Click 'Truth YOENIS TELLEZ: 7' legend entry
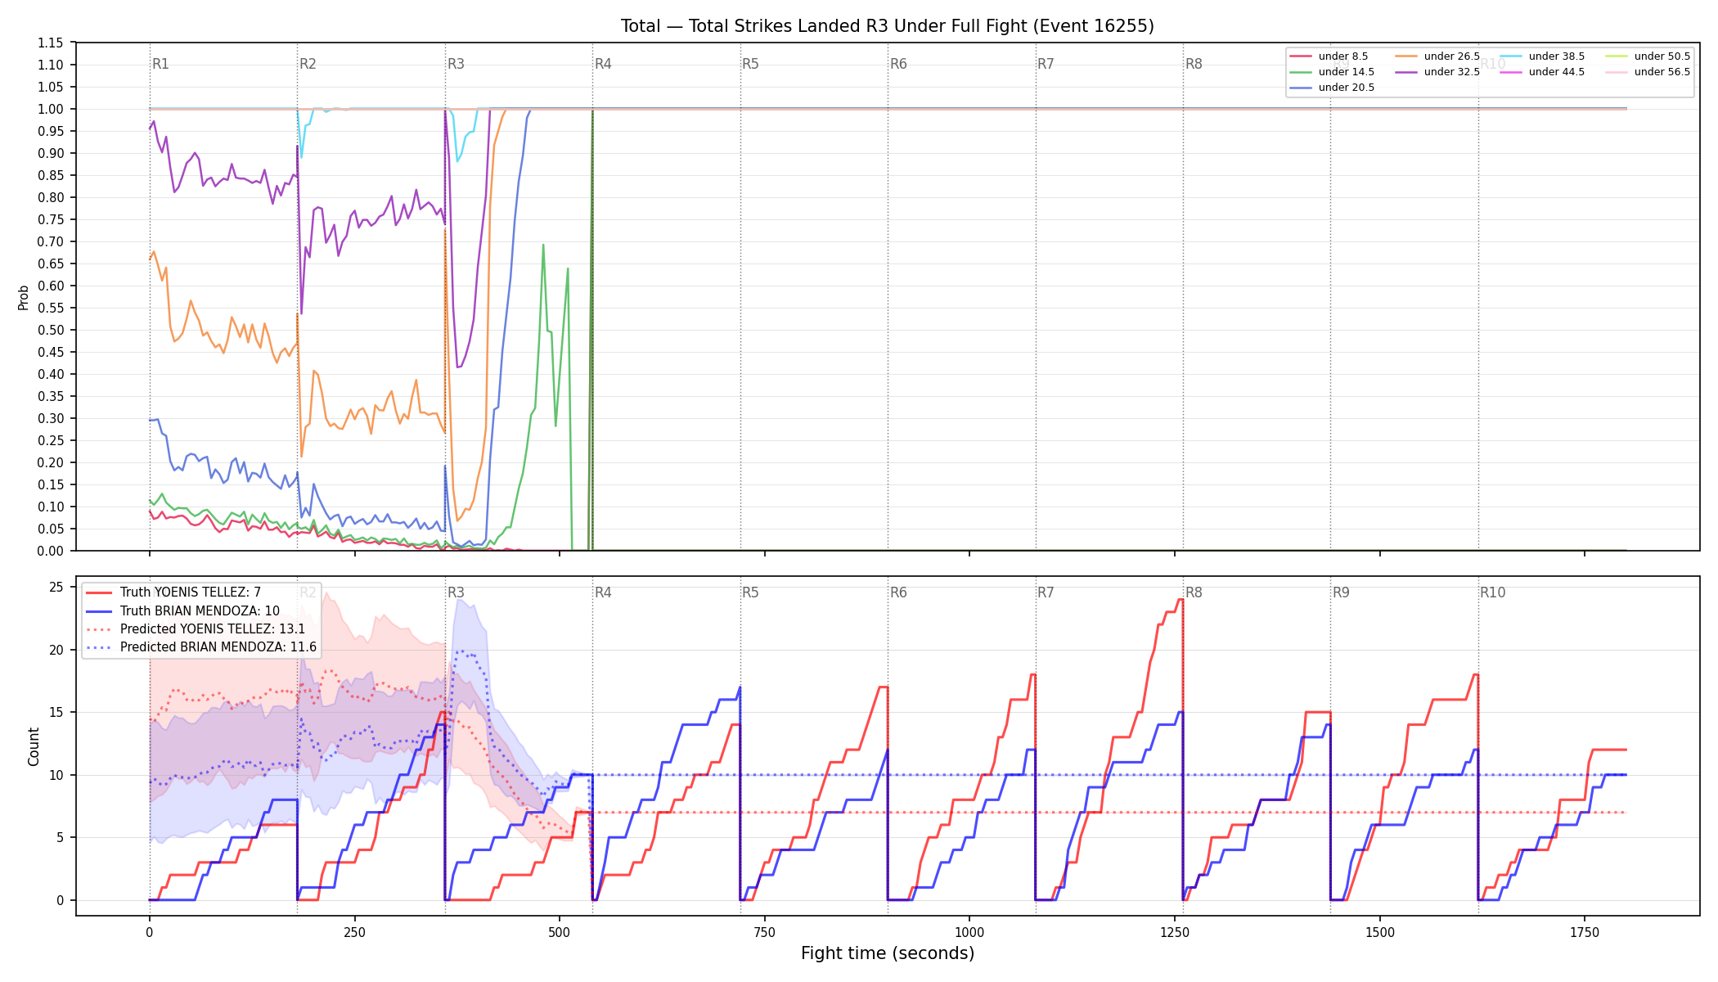Image resolution: width=1718 pixels, height=982 pixels. point(191,592)
